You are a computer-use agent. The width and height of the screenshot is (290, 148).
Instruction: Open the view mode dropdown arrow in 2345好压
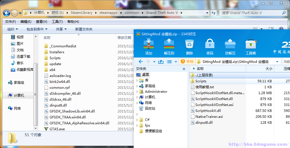pyautogui.click(x=176, y=62)
